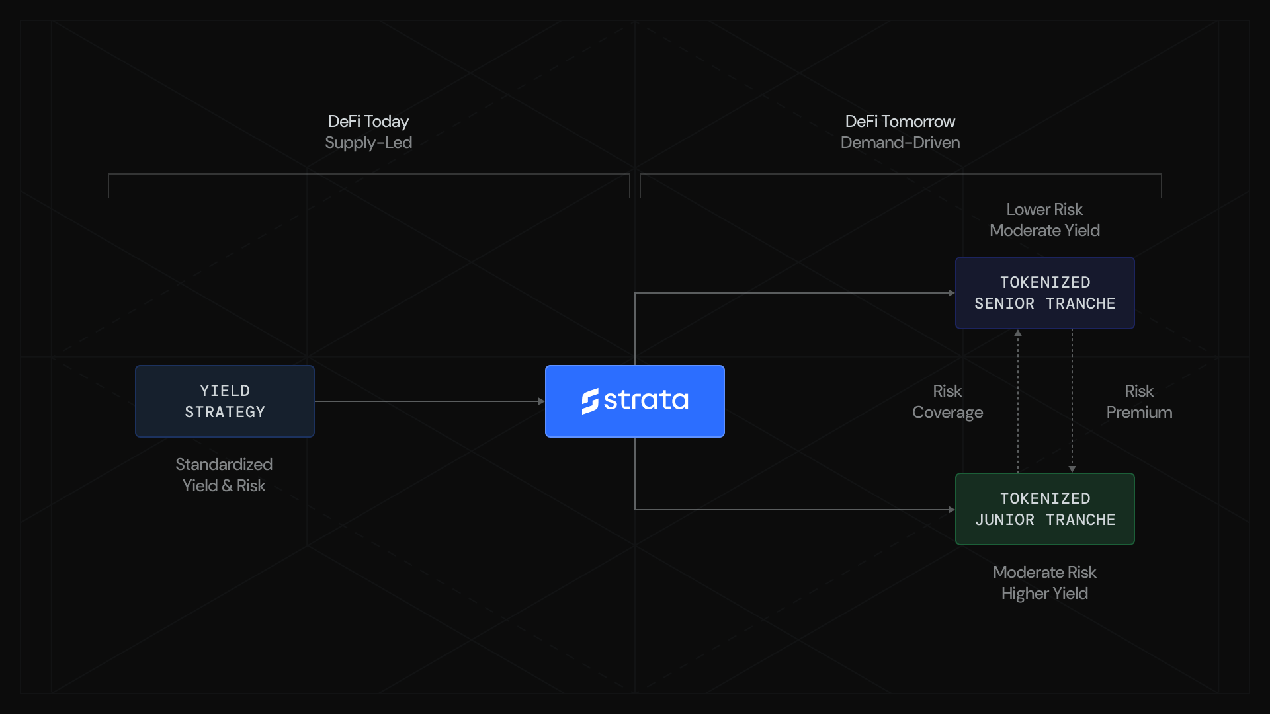Click the Moderate Risk Higher Yield caption
The width and height of the screenshot is (1270, 714).
click(x=1044, y=582)
